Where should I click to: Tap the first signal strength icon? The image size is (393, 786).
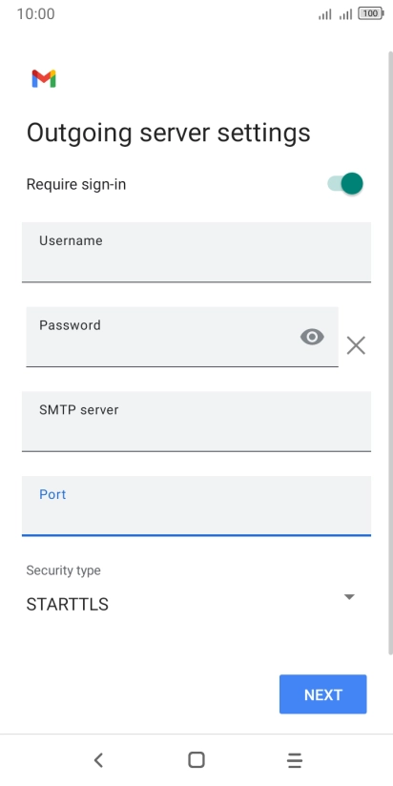[325, 14]
